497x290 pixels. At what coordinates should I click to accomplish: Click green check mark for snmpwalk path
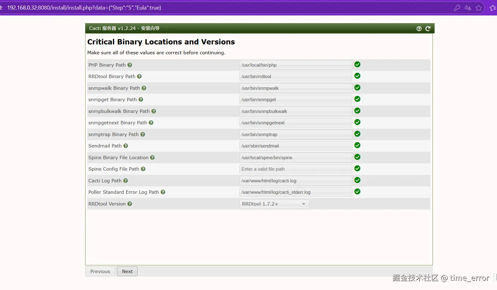tap(357, 88)
